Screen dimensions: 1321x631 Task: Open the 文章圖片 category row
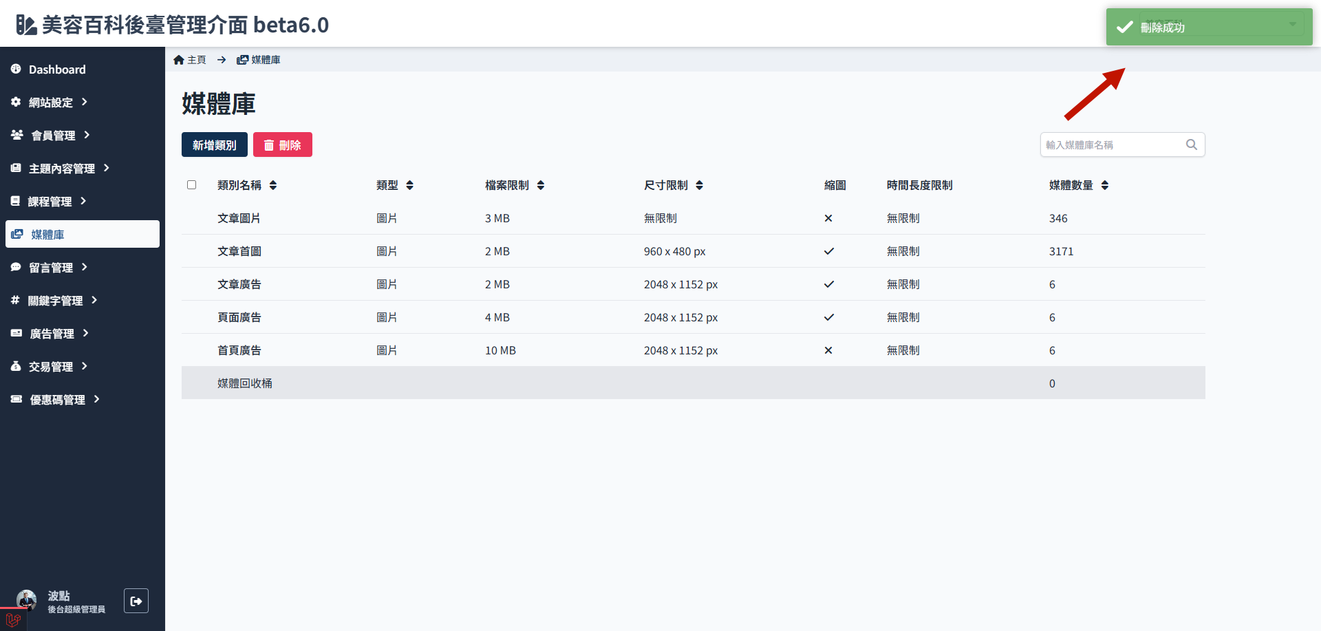tap(694, 218)
